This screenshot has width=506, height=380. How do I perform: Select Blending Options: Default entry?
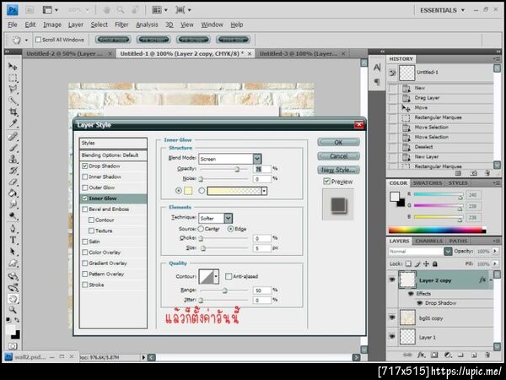tap(113, 155)
